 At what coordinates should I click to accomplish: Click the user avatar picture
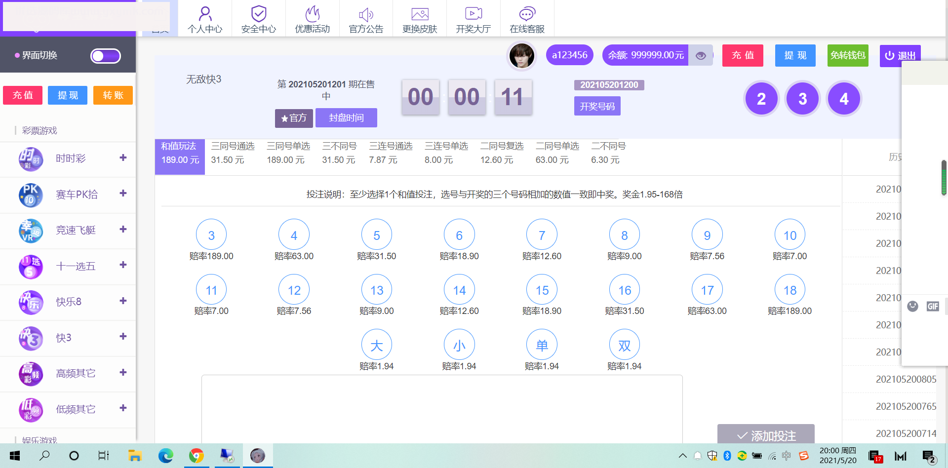[x=521, y=55]
